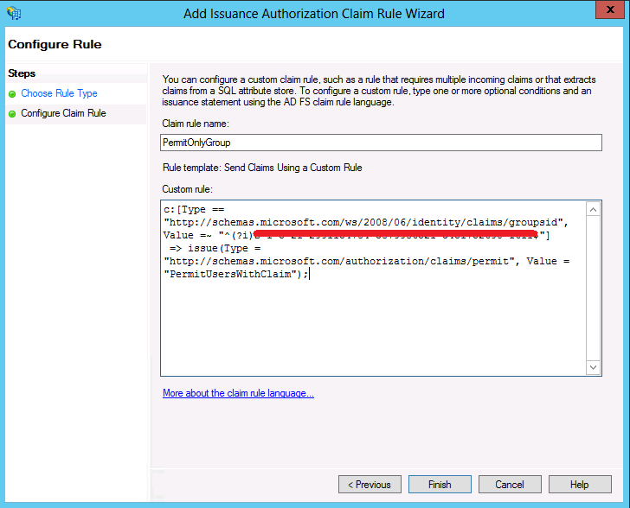
Task: Click the Configure Rule page heading
Action: click(x=55, y=44)
